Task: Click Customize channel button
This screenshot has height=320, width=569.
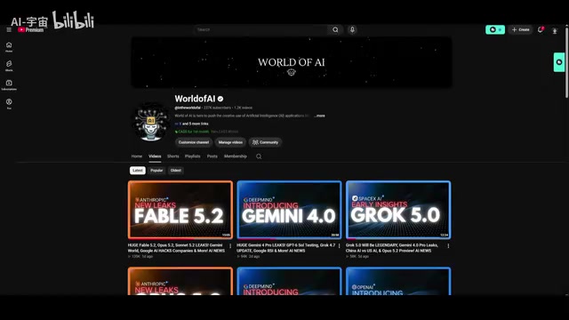Action: point(194,142)
